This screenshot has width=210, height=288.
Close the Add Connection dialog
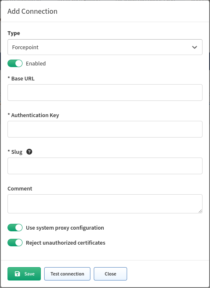(110, 274)
